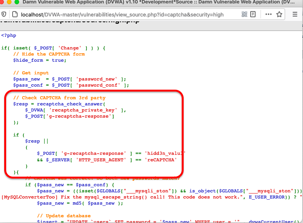Click the '// Get input' comment

tap(31, 73)
